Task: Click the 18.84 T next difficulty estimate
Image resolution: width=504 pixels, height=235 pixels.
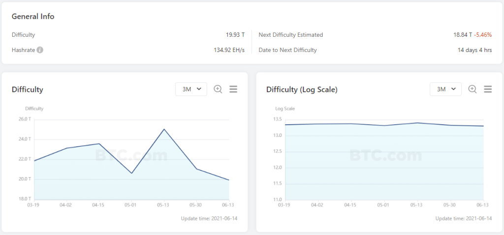Action: click(463, 35)
